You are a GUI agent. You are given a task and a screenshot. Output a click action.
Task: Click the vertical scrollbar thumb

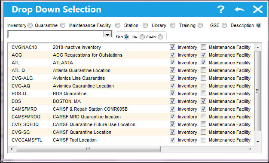[258, 91]
